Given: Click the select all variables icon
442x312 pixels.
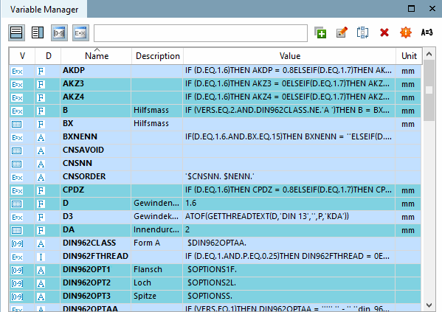Looking at the screenshot, I should pos(363,32).
